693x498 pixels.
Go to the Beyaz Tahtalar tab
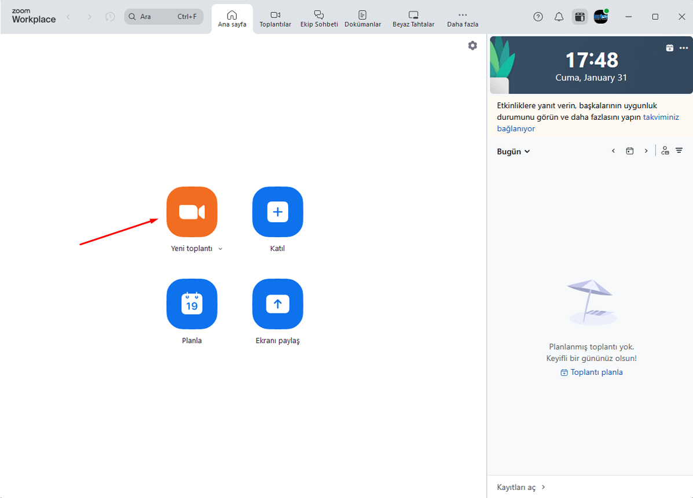413,19
